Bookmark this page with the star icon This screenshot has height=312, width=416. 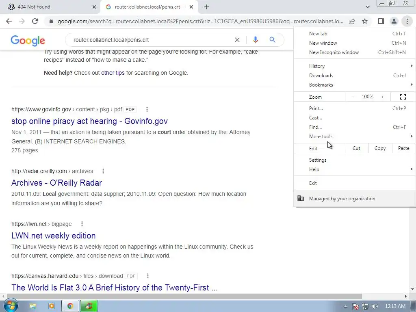tap(365, 21)
